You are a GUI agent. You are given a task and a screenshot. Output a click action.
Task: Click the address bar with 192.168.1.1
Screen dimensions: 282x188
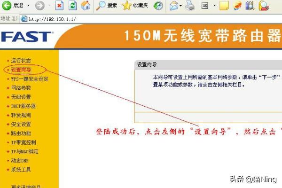coord(151,19)
